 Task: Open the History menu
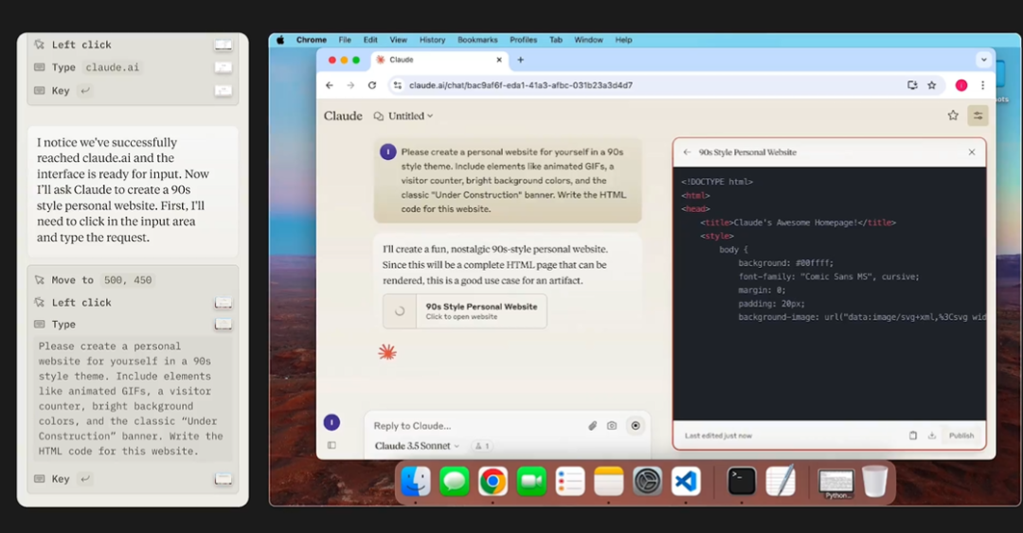432,40
